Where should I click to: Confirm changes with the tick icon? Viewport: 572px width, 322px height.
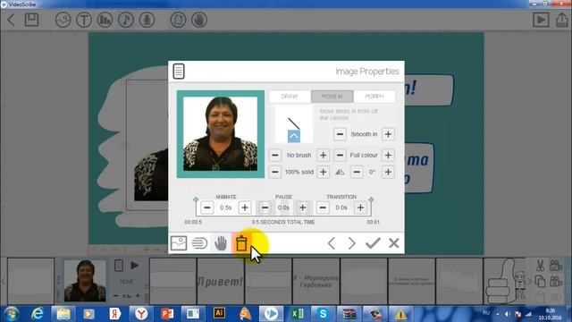[x=373, y=243]
